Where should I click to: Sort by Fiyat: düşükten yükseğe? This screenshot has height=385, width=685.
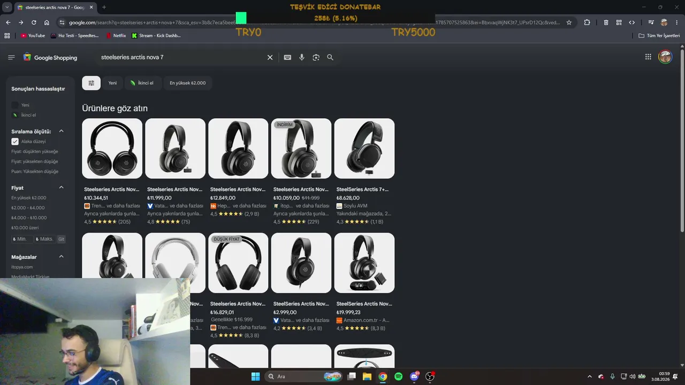(x=35, y=151)
